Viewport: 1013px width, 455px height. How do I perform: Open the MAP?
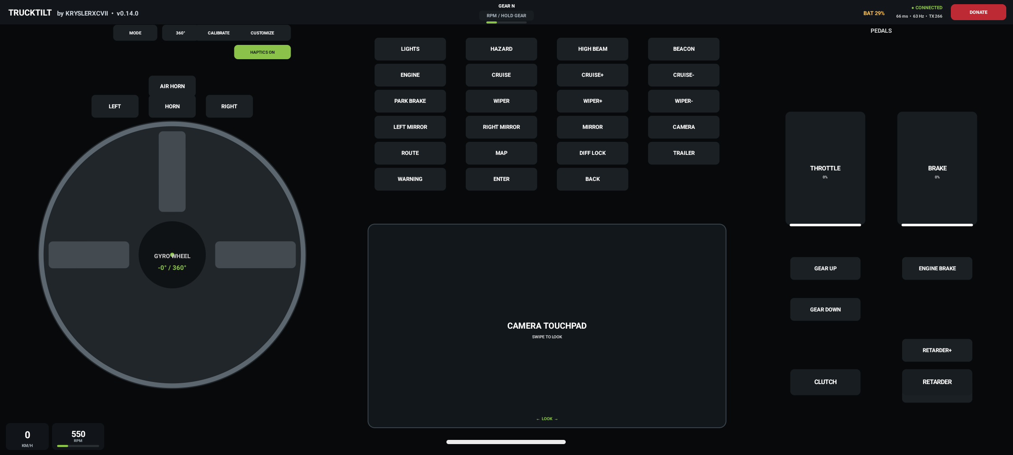coord(501,153)
